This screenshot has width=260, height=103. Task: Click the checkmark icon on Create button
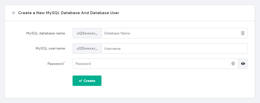pos(80,81)
